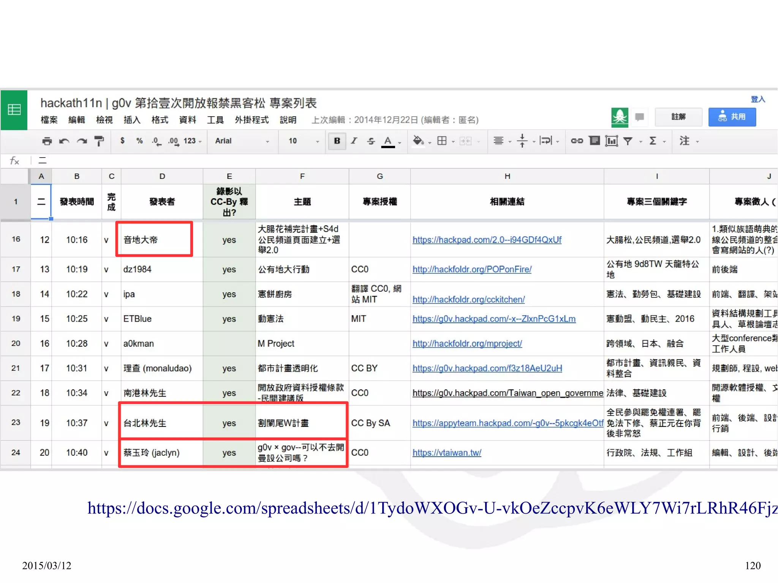The height and width of the screenshot is (583, 778).
Task: Open the functions sigma menu
Action: click(x=653, y=141)
